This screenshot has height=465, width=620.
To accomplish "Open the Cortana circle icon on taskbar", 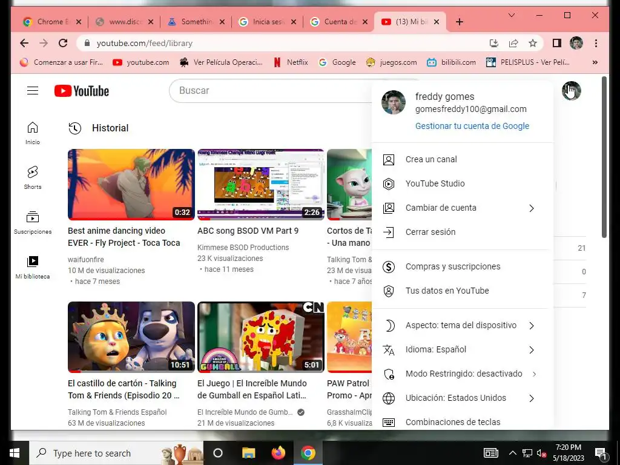I will [x=218, y=453].
